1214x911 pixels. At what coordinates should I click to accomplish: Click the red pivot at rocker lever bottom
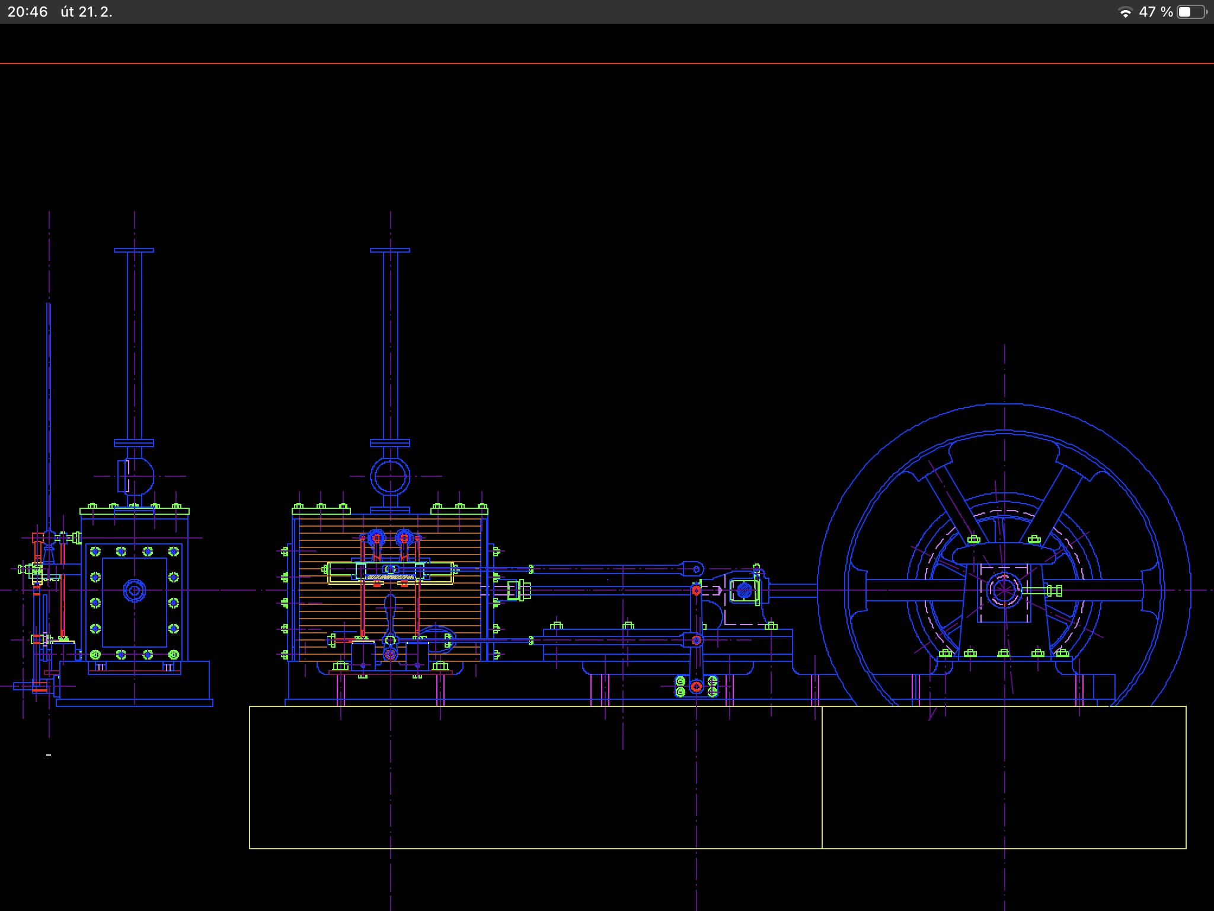coord(697,687)
